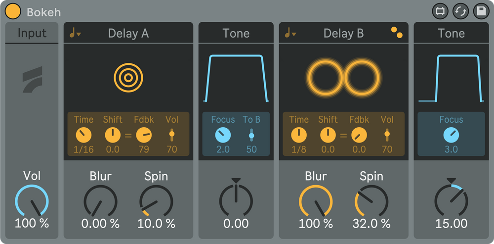Image resolution: width=494 pixels, height=244 pixels.
Task: Adjust the Delay B Time knob
Action: (x=299, y=136)
